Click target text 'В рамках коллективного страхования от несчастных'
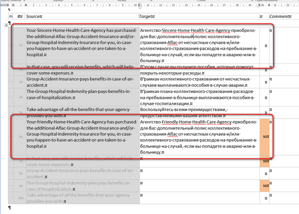 (x=195, y=79)
